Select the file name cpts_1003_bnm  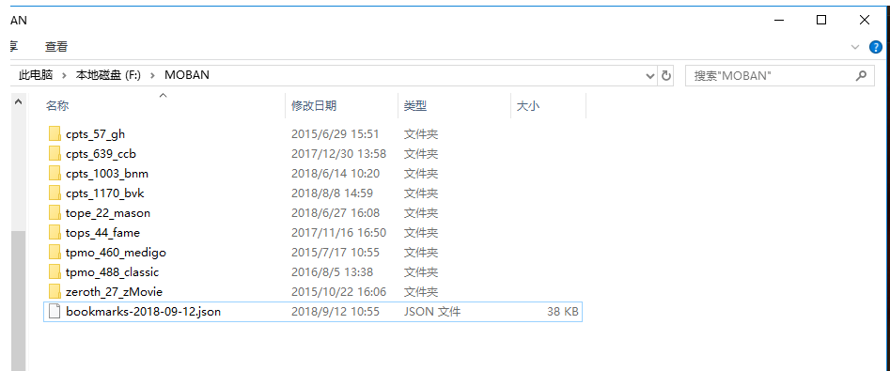pos(107,174)
